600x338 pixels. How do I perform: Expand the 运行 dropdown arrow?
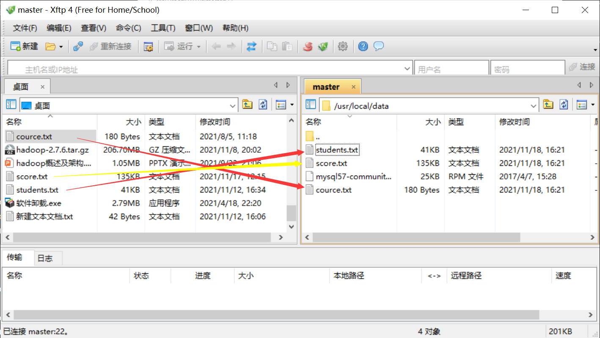[x=198, y=47]
